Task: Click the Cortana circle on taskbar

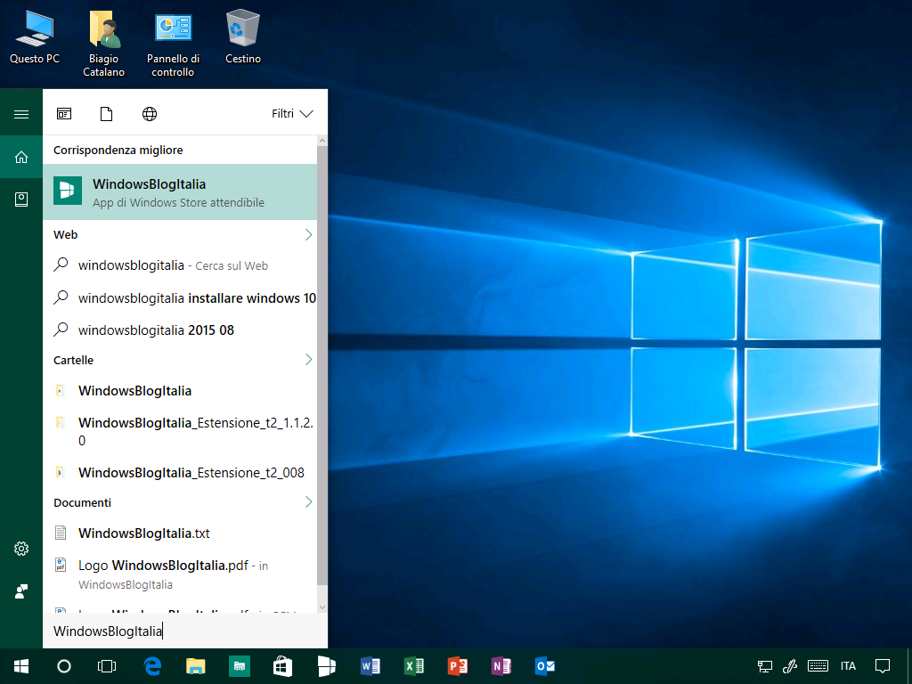Action: click(x=64, y=666)
